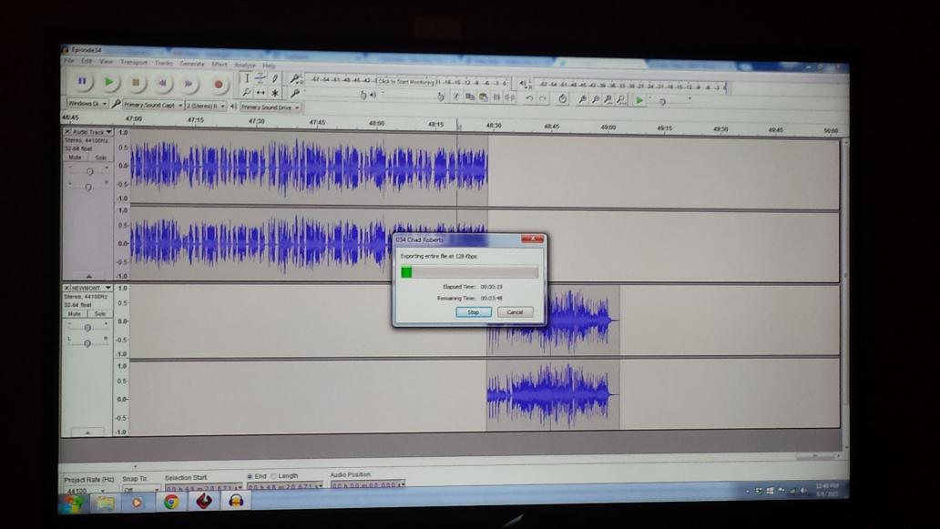
Task: Open the Effect menu
Action: pos(219,64)
